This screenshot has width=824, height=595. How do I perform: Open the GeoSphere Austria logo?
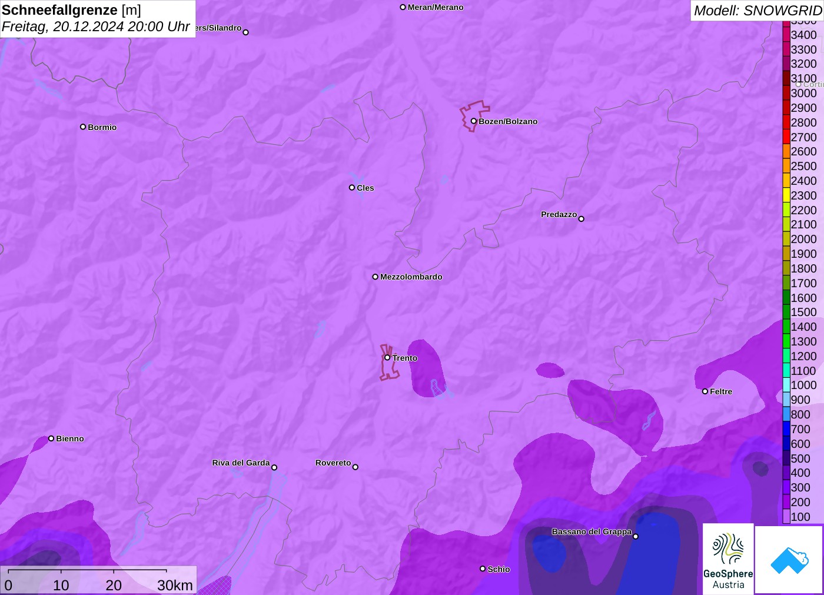coord(728,559)
